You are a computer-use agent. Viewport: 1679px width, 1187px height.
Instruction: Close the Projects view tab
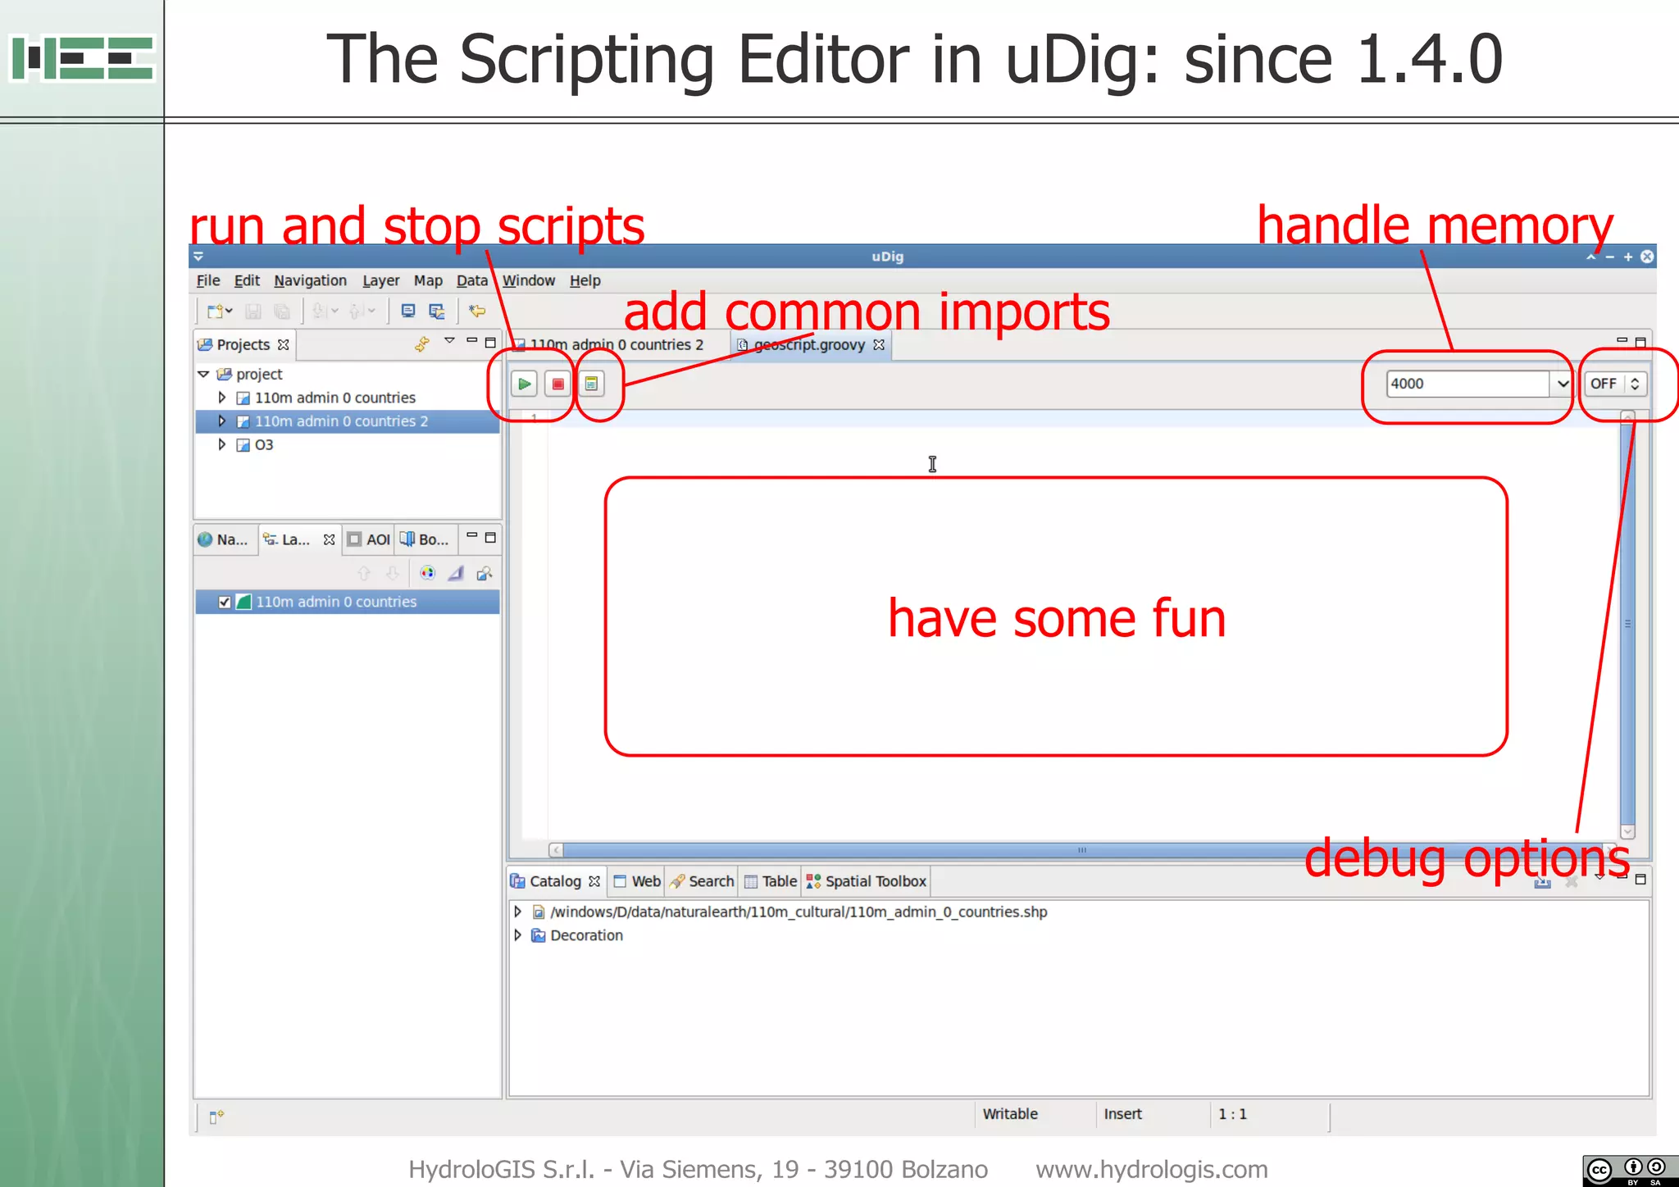(x=284, y=344)
